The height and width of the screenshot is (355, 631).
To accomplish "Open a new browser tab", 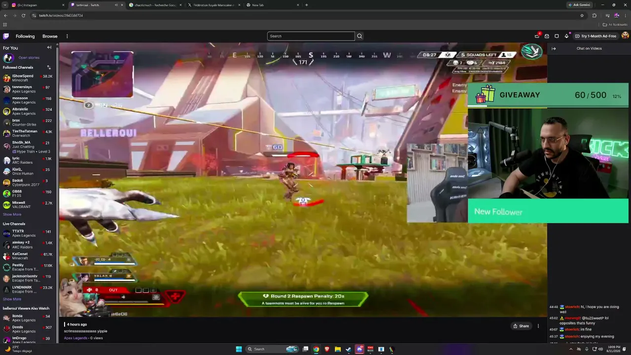I will click(x=307, y=5).
